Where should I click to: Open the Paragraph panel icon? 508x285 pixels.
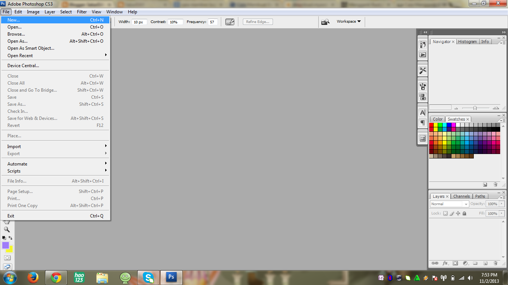[423, 122]
